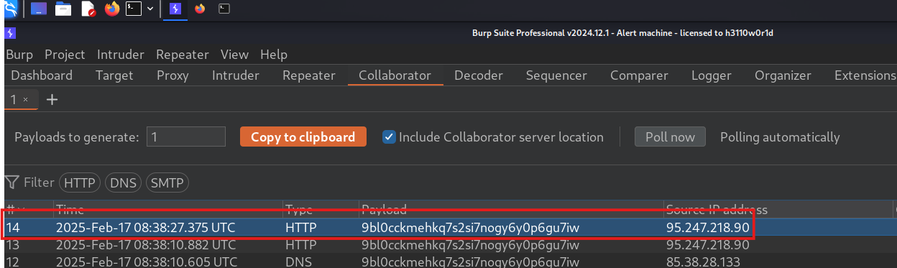This screenshot has height=268, width=897.
Task: Select Collaborator sub-tab 1
Action: click(x=13, y=100)
